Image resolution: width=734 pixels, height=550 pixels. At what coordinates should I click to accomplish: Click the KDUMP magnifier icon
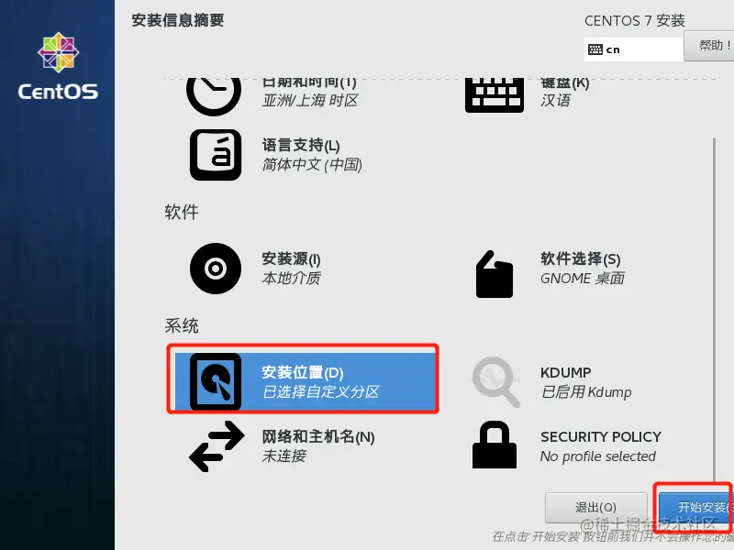495,382
